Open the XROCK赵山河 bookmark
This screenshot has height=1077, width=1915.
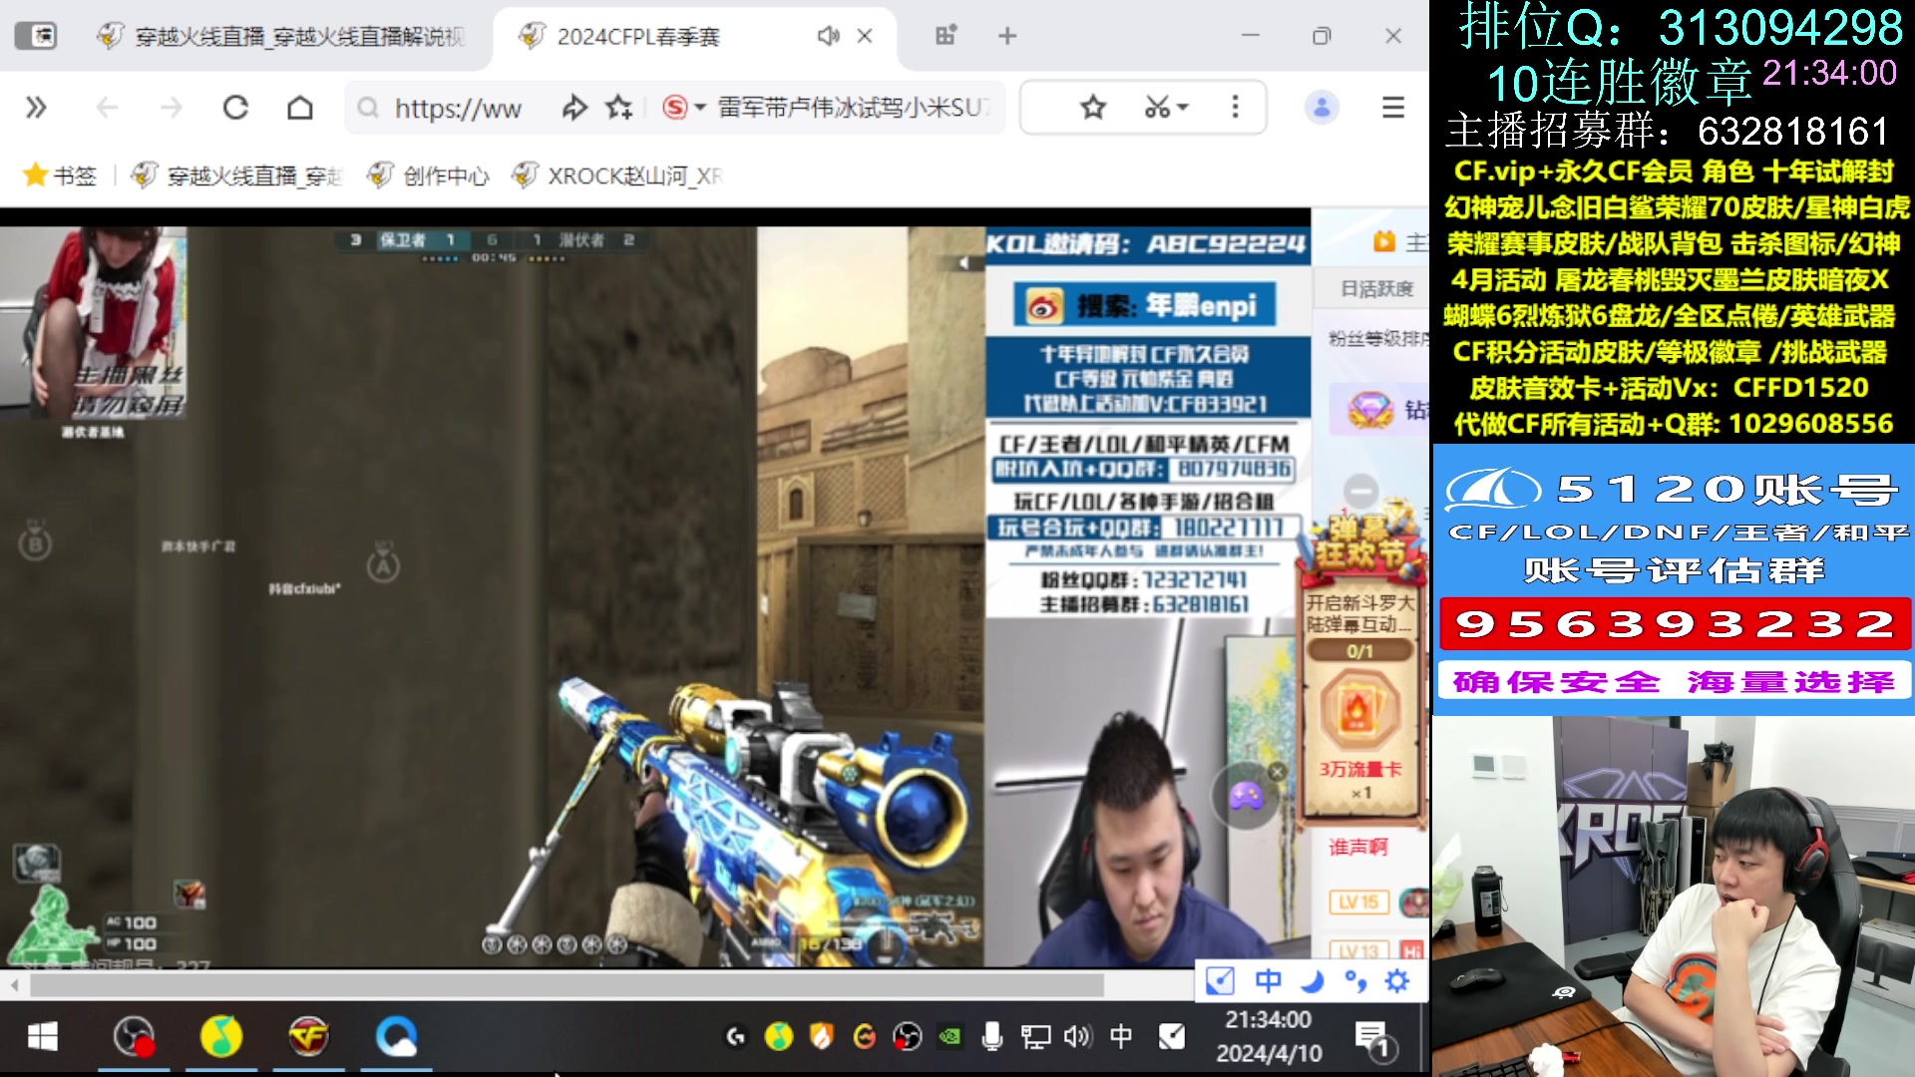click(x=616, y=177)
